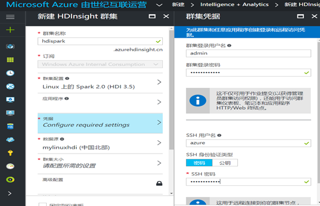Open 群集大小 请配置所需的设置 row
Image resolution: width=320 pixels, height=206 pixels.
click(100, 164)
